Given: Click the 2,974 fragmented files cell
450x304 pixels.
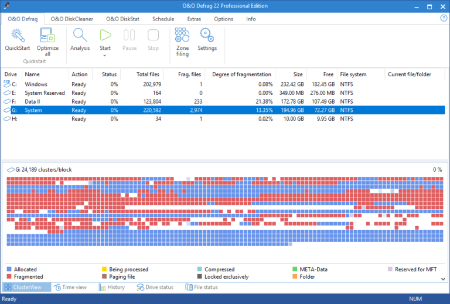Looking at the screenshot, I should (196, 110).
